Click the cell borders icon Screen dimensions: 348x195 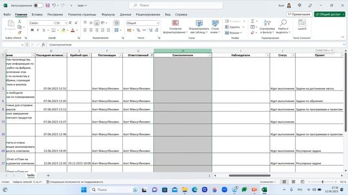coord(53,30)
